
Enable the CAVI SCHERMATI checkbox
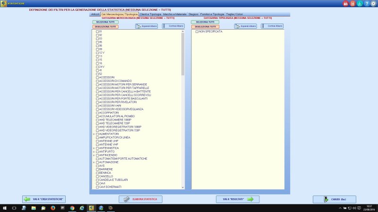pyautogui.click(x=97, y=187)
